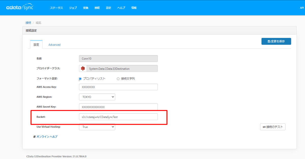Switch to the Advanced tab

[x=54, y=45]
